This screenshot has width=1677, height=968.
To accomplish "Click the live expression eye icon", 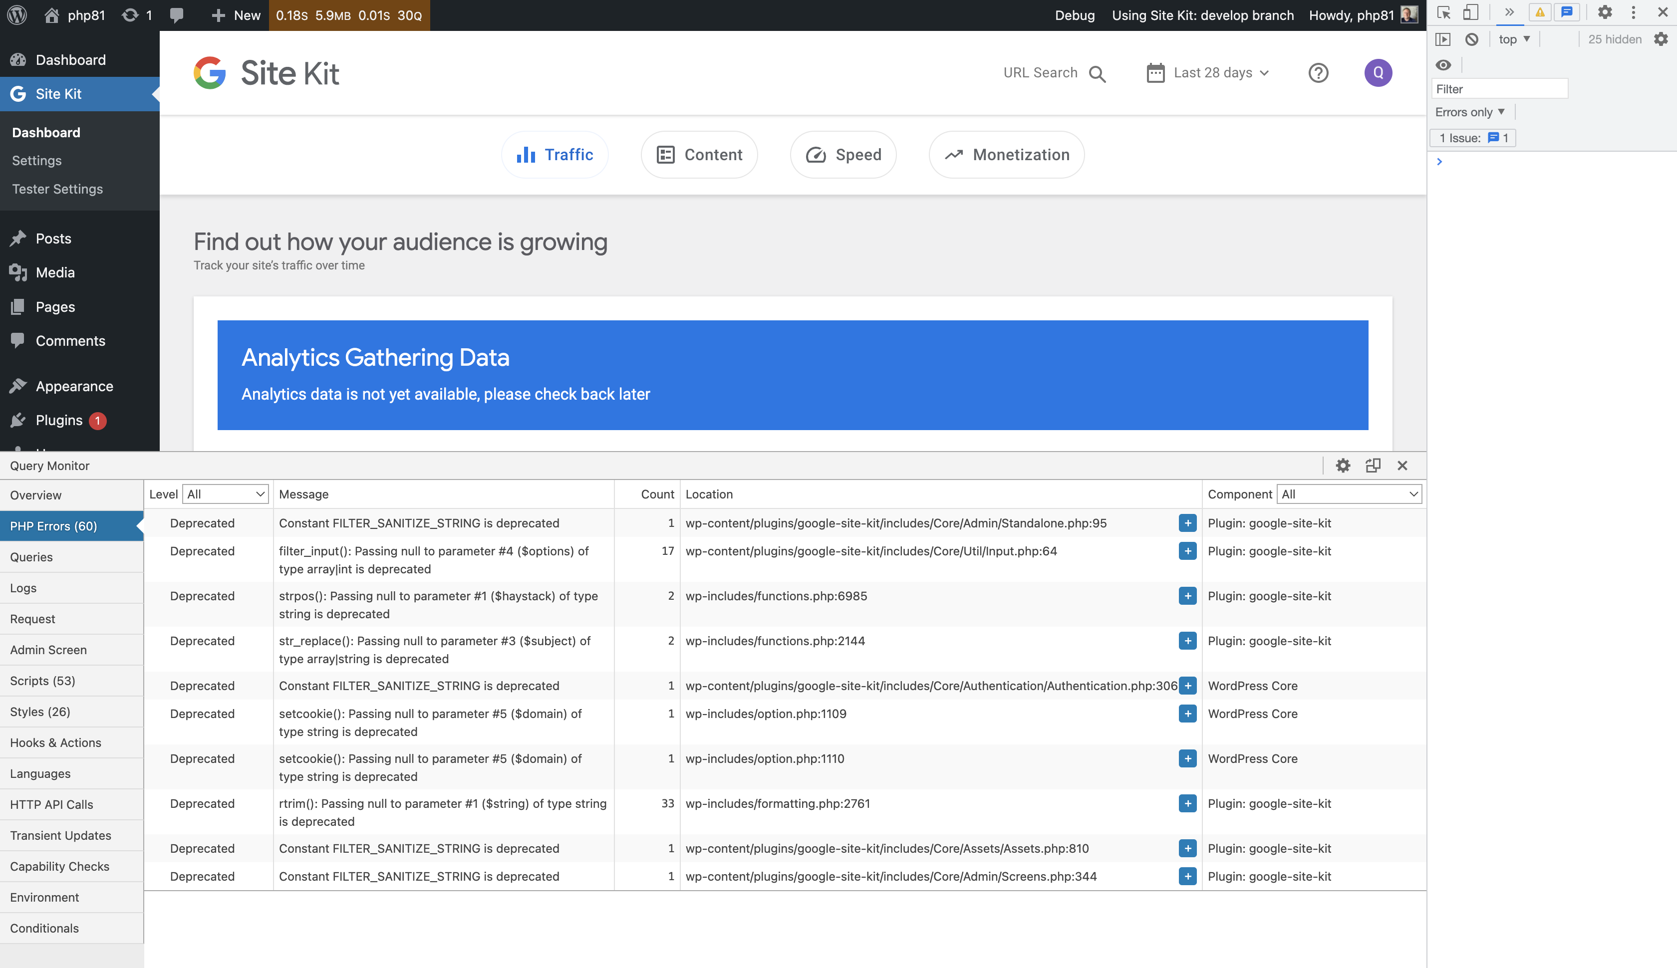I will click(x=1443, y=64).
